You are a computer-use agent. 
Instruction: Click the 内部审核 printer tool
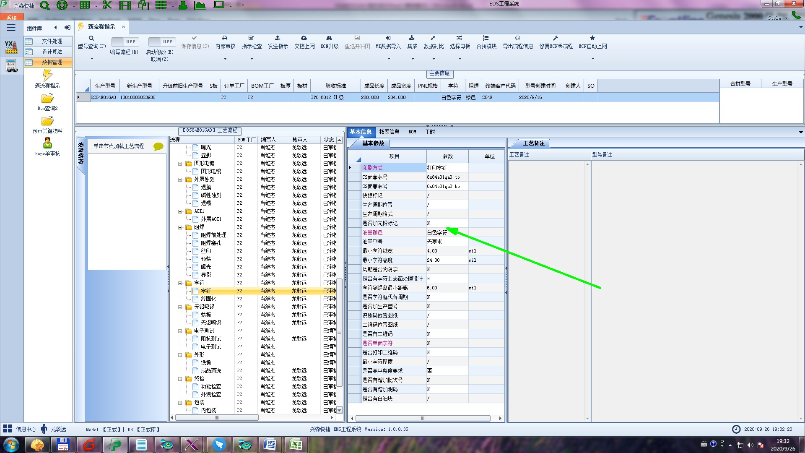pos(225,42)
